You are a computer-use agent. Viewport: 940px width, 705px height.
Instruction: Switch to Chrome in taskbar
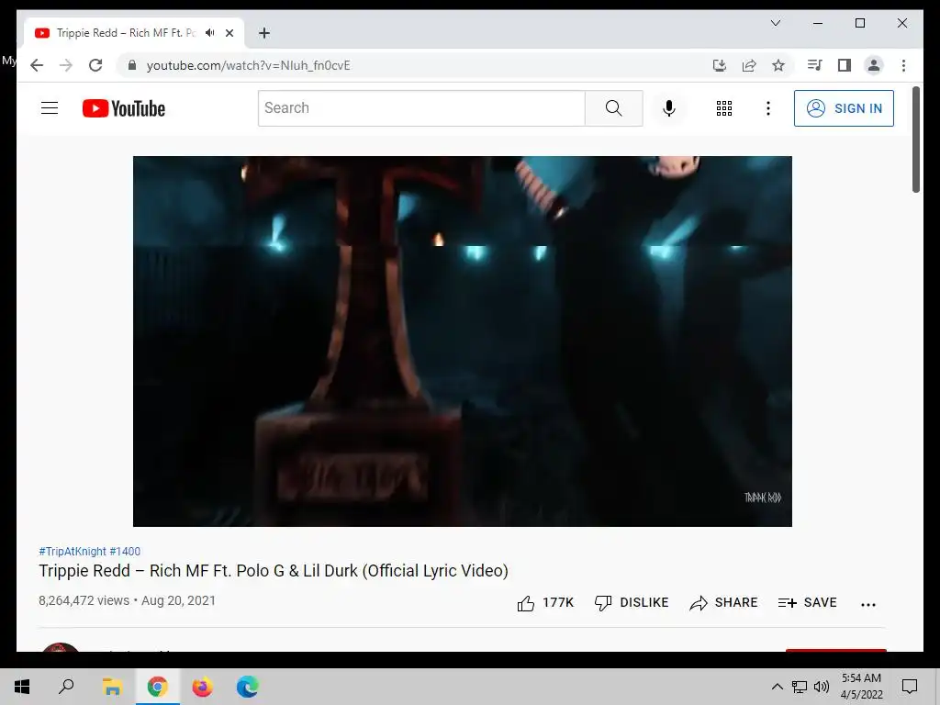coord(157,687)
